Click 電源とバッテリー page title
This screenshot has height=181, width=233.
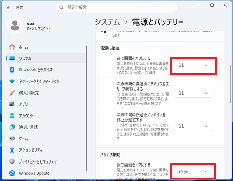[x=158, y=22]
